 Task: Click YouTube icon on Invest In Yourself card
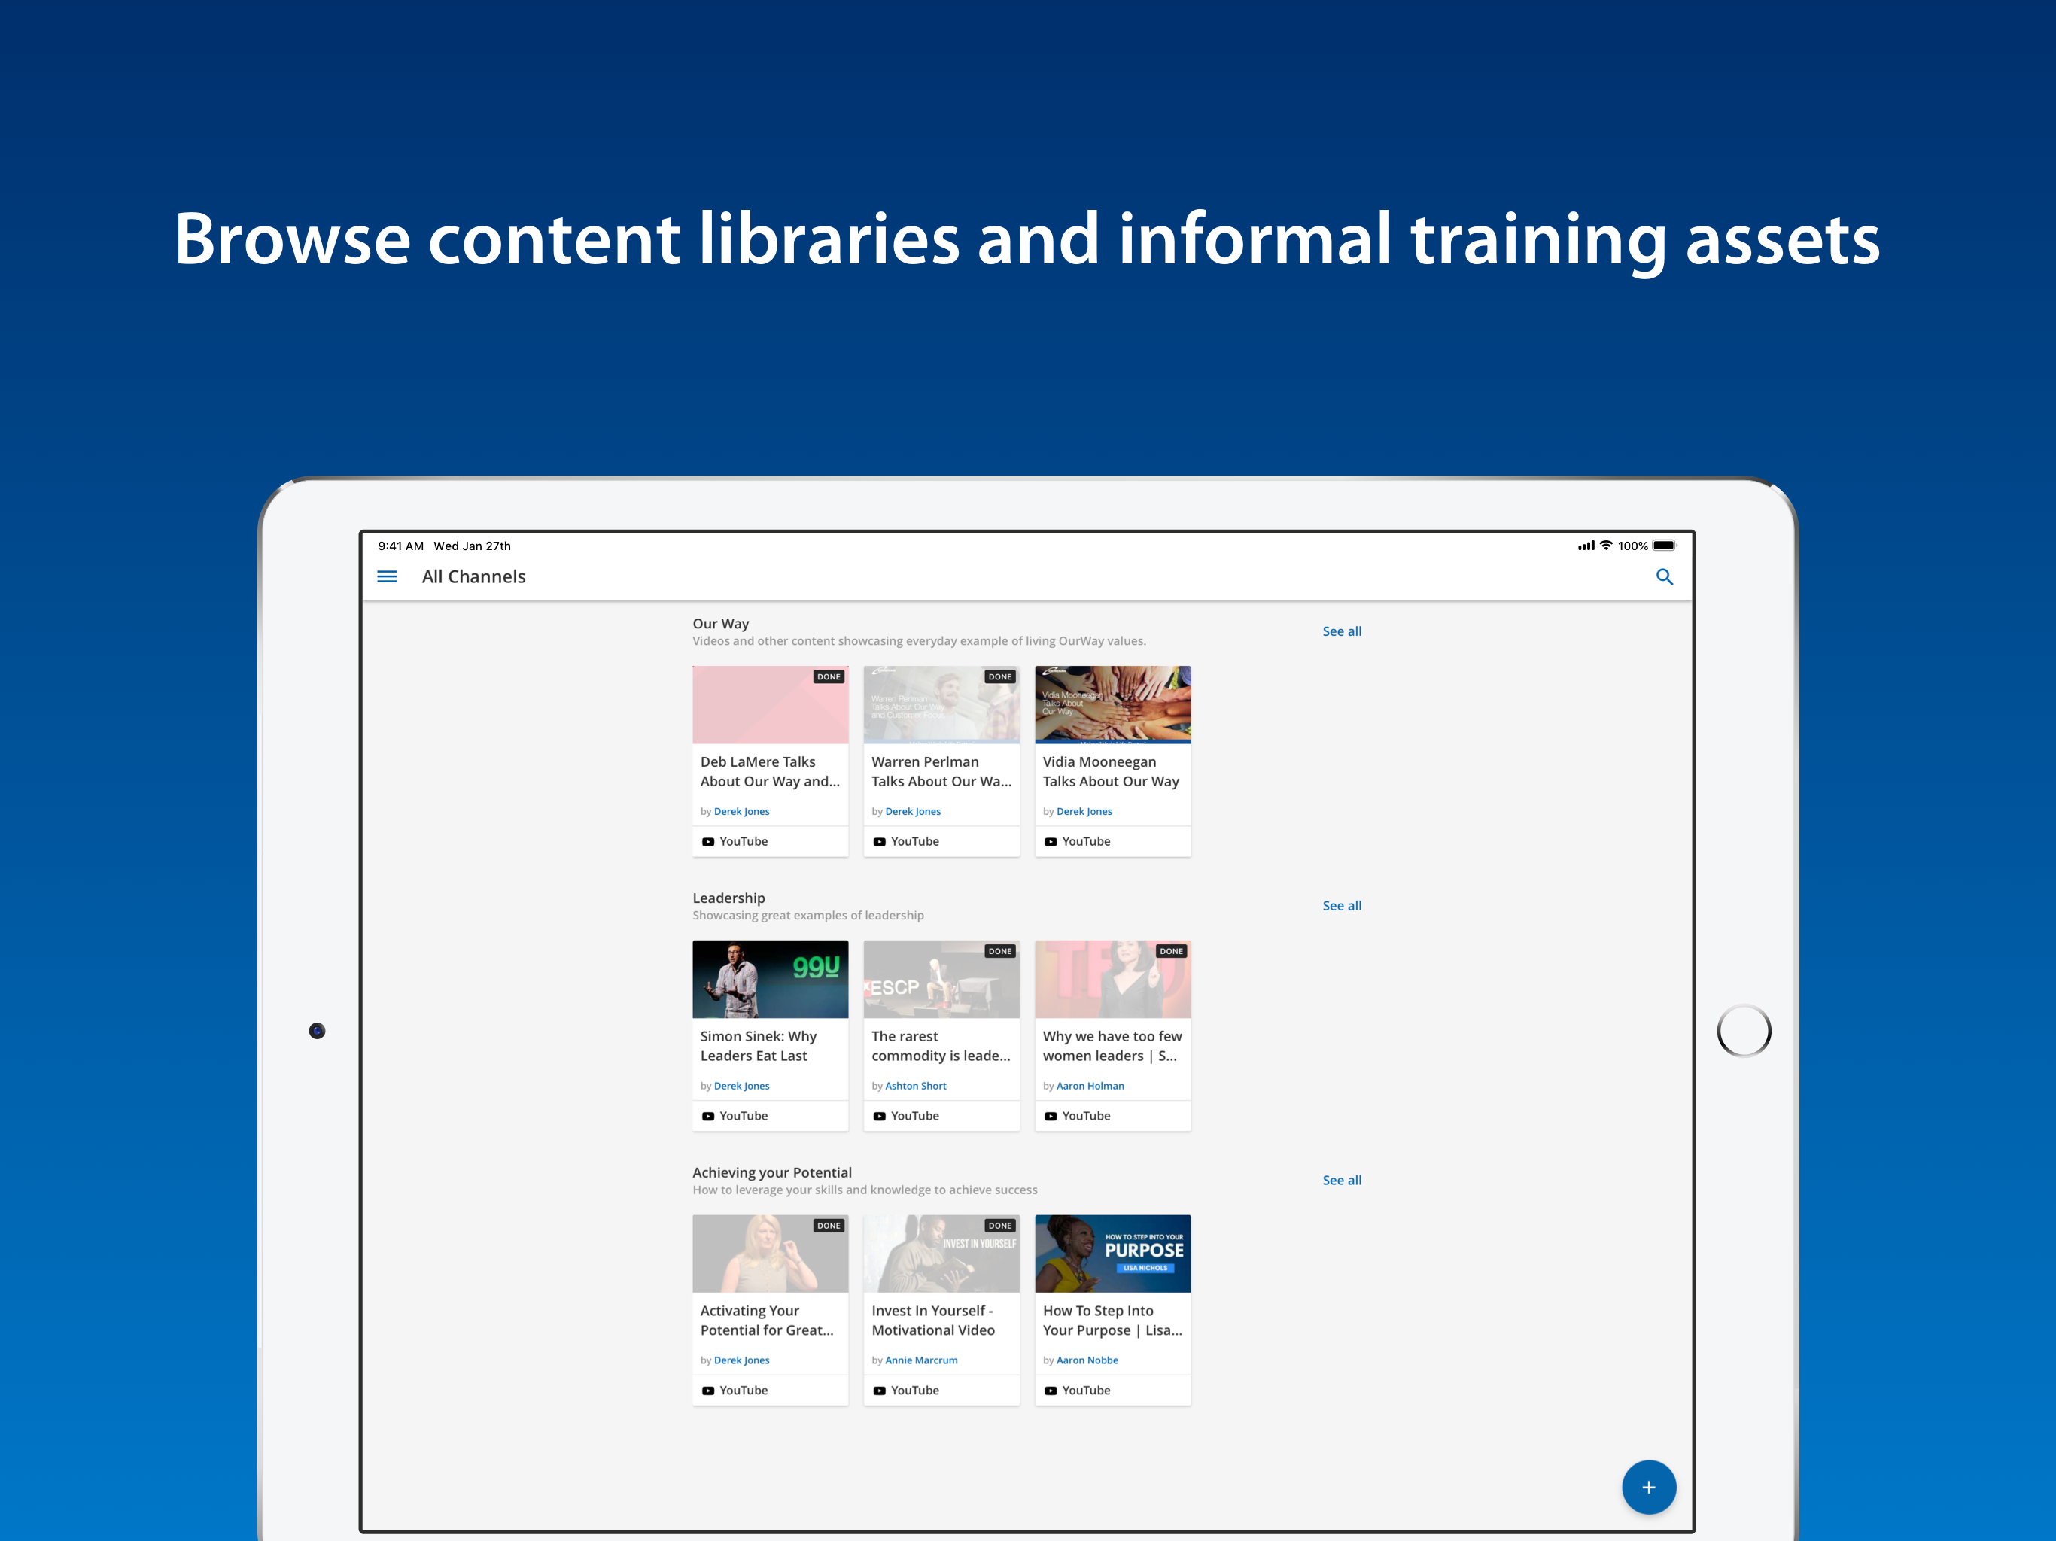point(879,1390)
